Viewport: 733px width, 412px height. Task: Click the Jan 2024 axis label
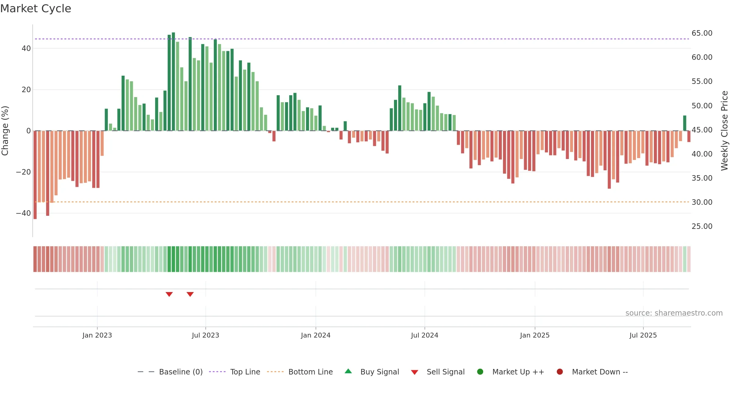(316, 335)
